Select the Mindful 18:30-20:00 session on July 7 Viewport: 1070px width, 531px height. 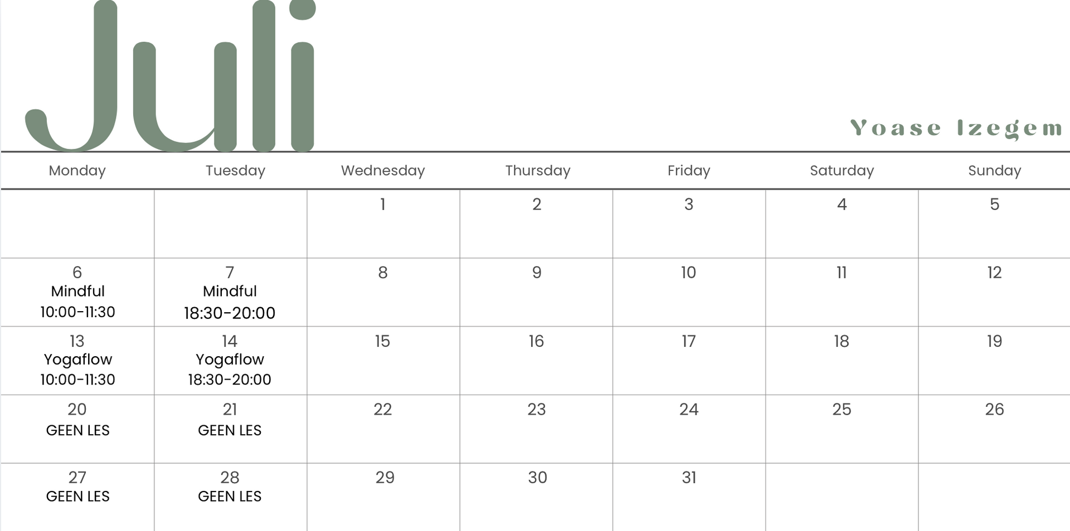[x=230, y=302]
